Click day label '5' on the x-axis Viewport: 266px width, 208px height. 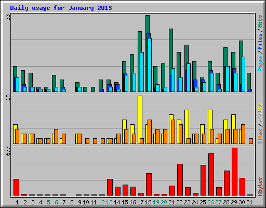pos(48,202)
